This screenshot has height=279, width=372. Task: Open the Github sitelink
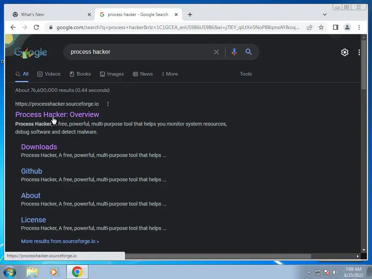pos(32,171)
